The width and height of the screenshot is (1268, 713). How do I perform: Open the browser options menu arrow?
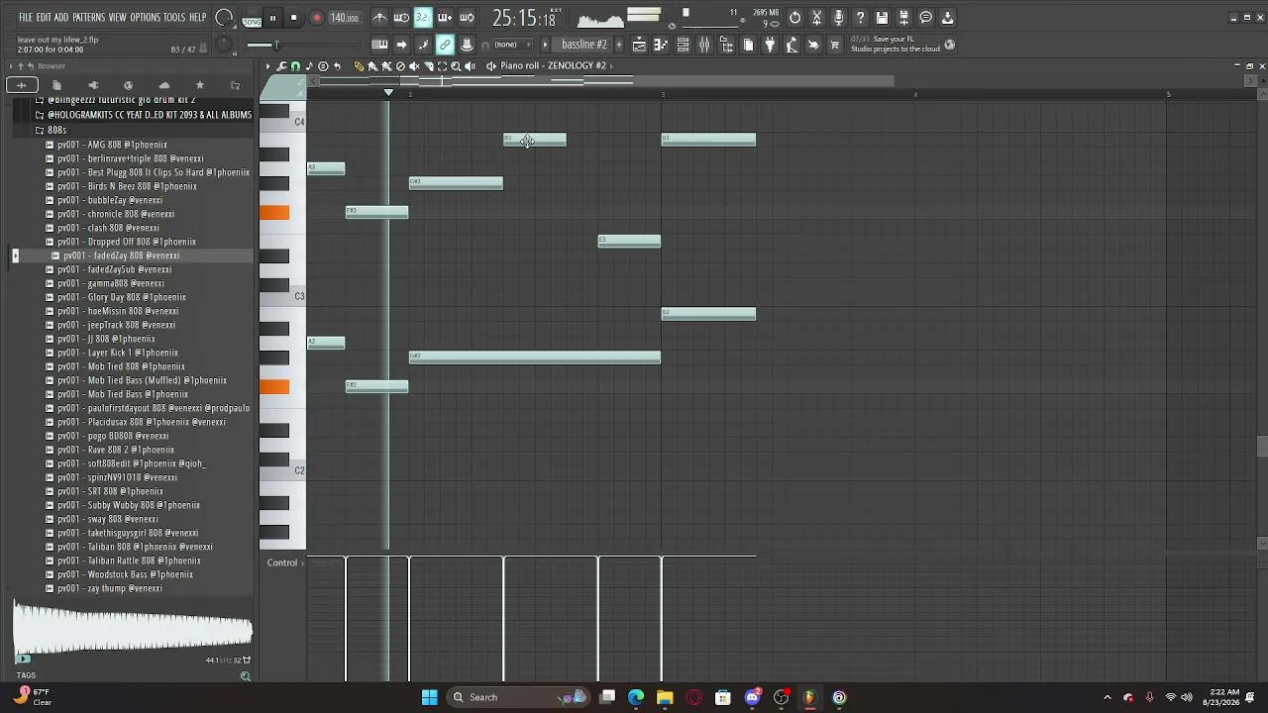point(9,66)
